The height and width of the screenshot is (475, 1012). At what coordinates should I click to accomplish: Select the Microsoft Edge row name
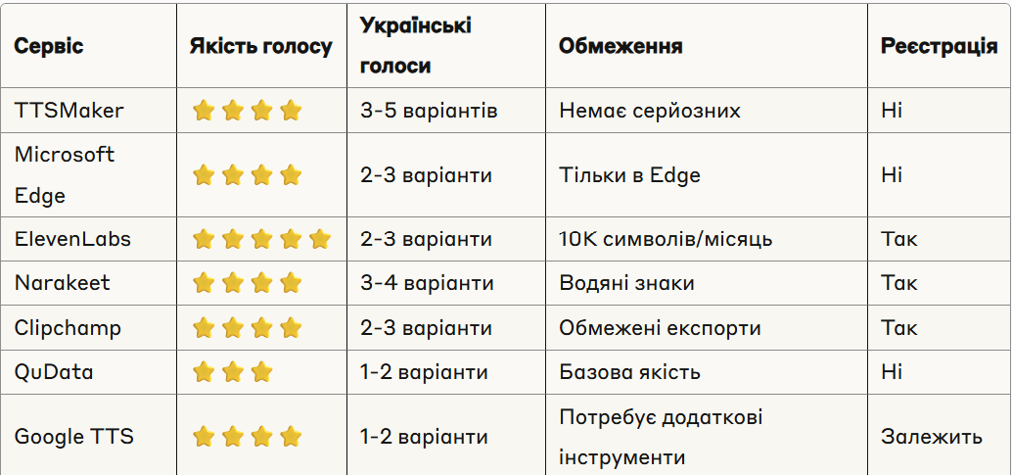pyautogui.click(x=65, y=175)
